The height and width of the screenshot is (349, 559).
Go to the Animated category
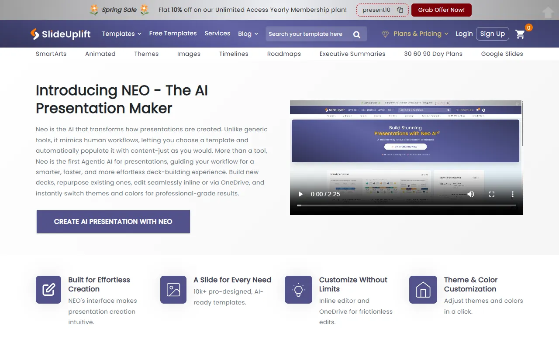pyautogui.click(x=100, y=54)
